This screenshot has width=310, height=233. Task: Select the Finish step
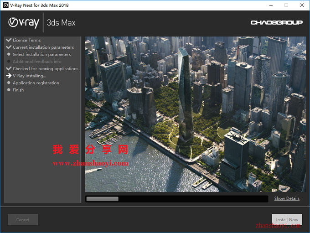[18, 90]
